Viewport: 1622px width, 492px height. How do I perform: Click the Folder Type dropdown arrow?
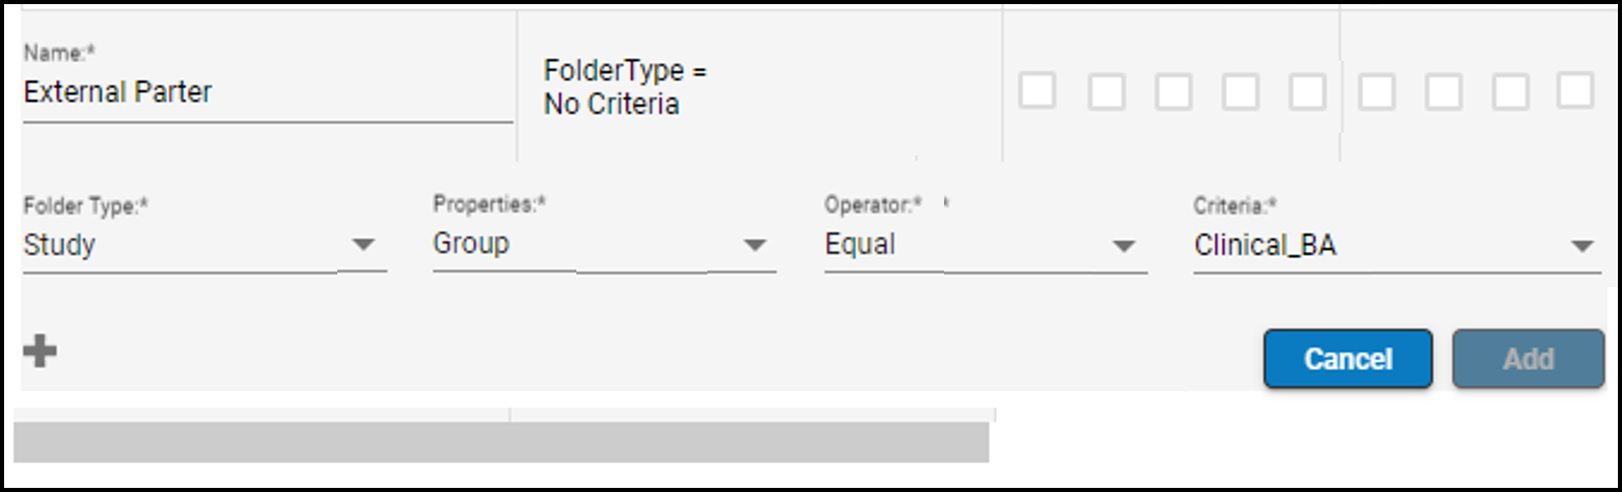point(367,243)
